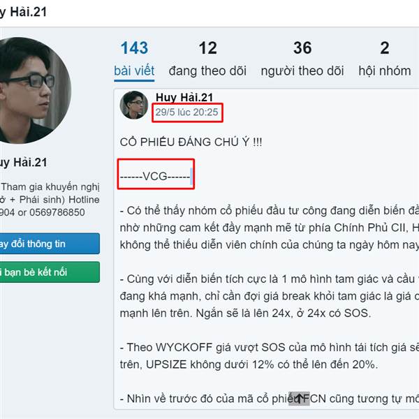Open the 143 bài viết tab
Viewport: 419px width, 419px height.
[134, 59]
